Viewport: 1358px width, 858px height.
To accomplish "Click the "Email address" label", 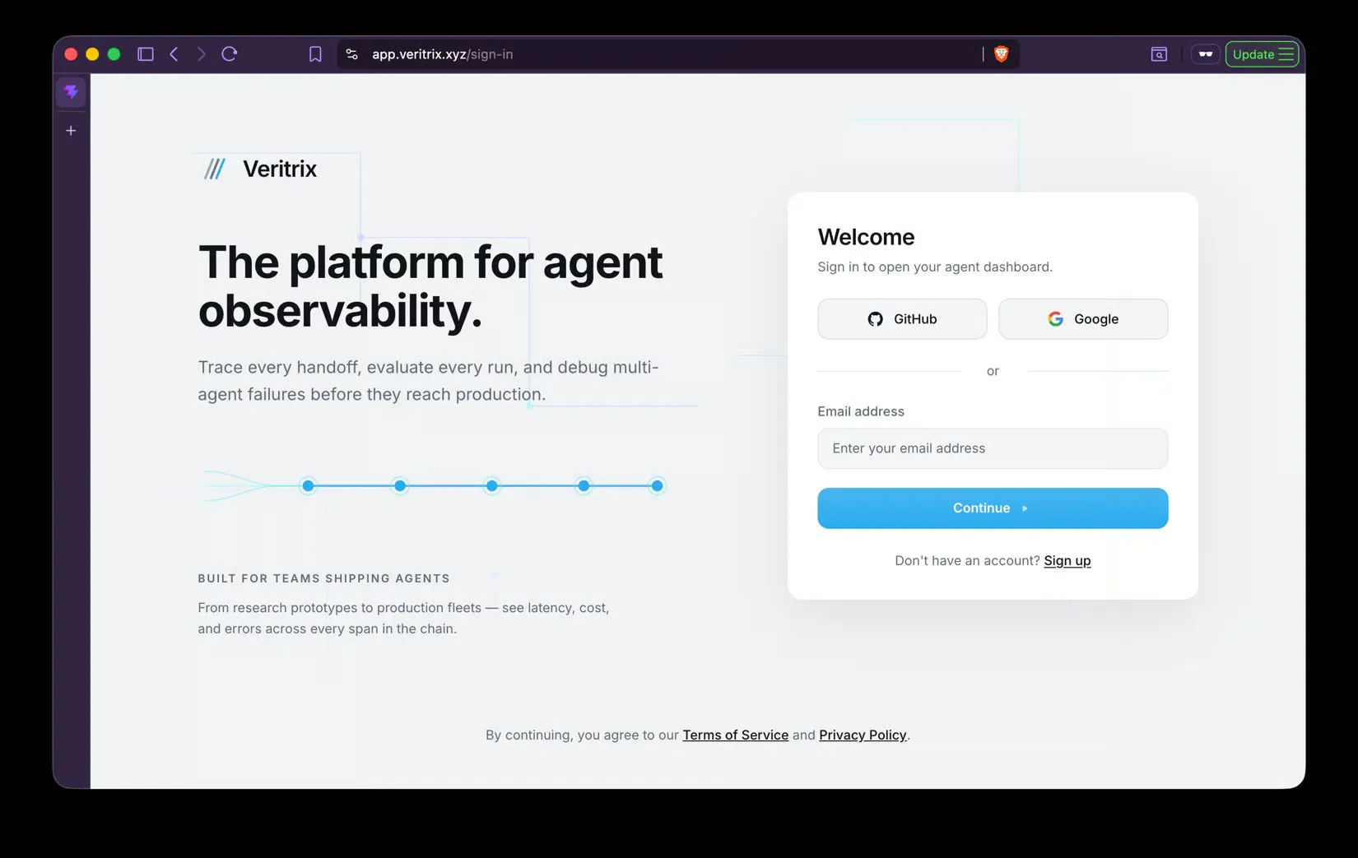I will 861,411.
